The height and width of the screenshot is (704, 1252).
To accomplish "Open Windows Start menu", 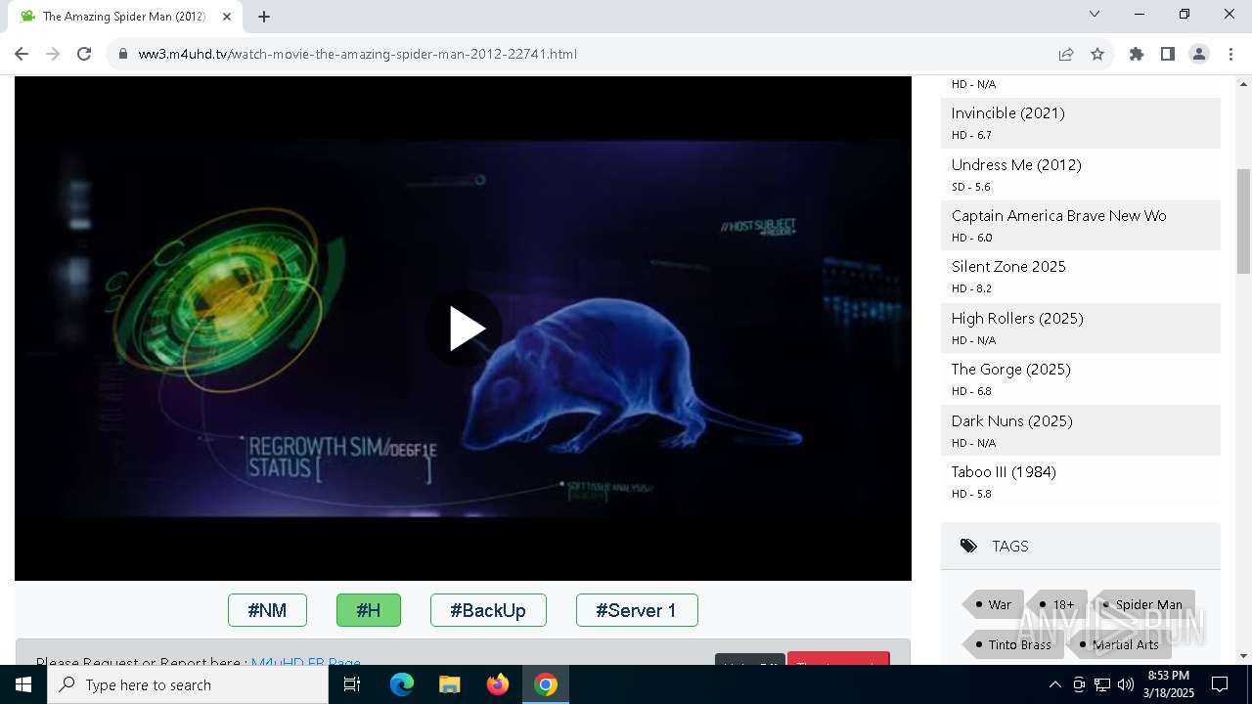I will pos(23,684).
